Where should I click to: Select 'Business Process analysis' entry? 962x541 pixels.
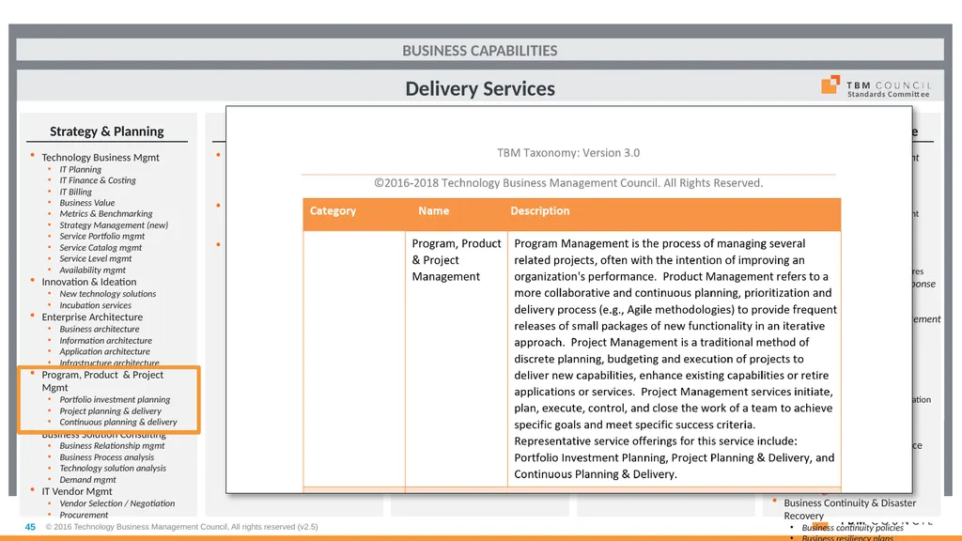click(x=107, y=457)
